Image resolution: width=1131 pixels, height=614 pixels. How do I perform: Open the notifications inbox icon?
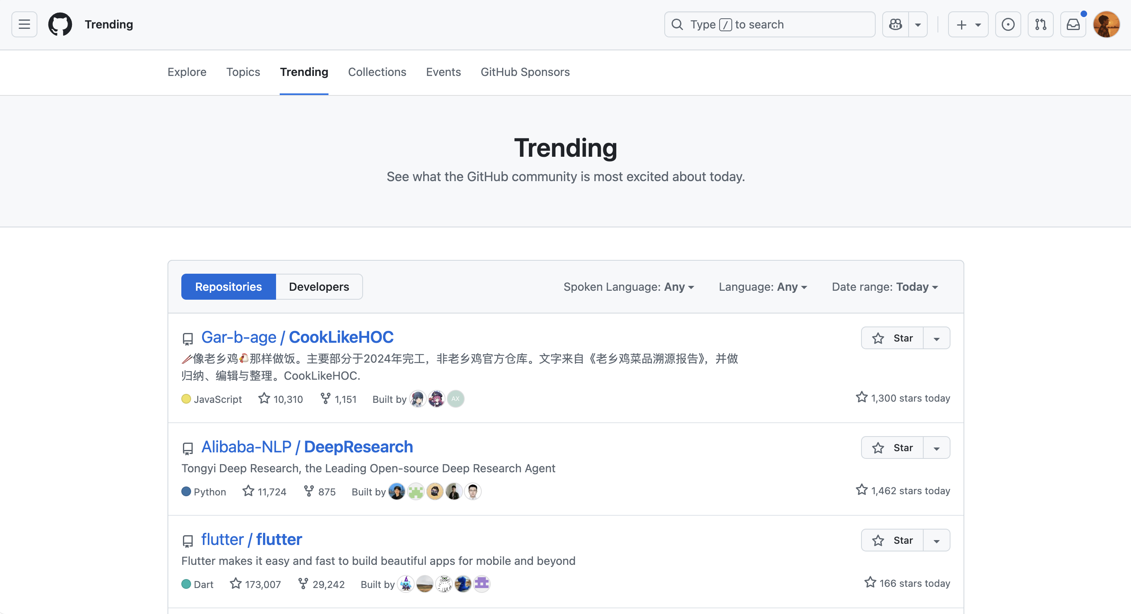[x=1073, y=24]
